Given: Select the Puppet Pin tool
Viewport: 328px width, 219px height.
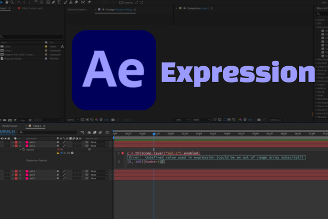Looking at the screenshot, I should click(90, 2).
